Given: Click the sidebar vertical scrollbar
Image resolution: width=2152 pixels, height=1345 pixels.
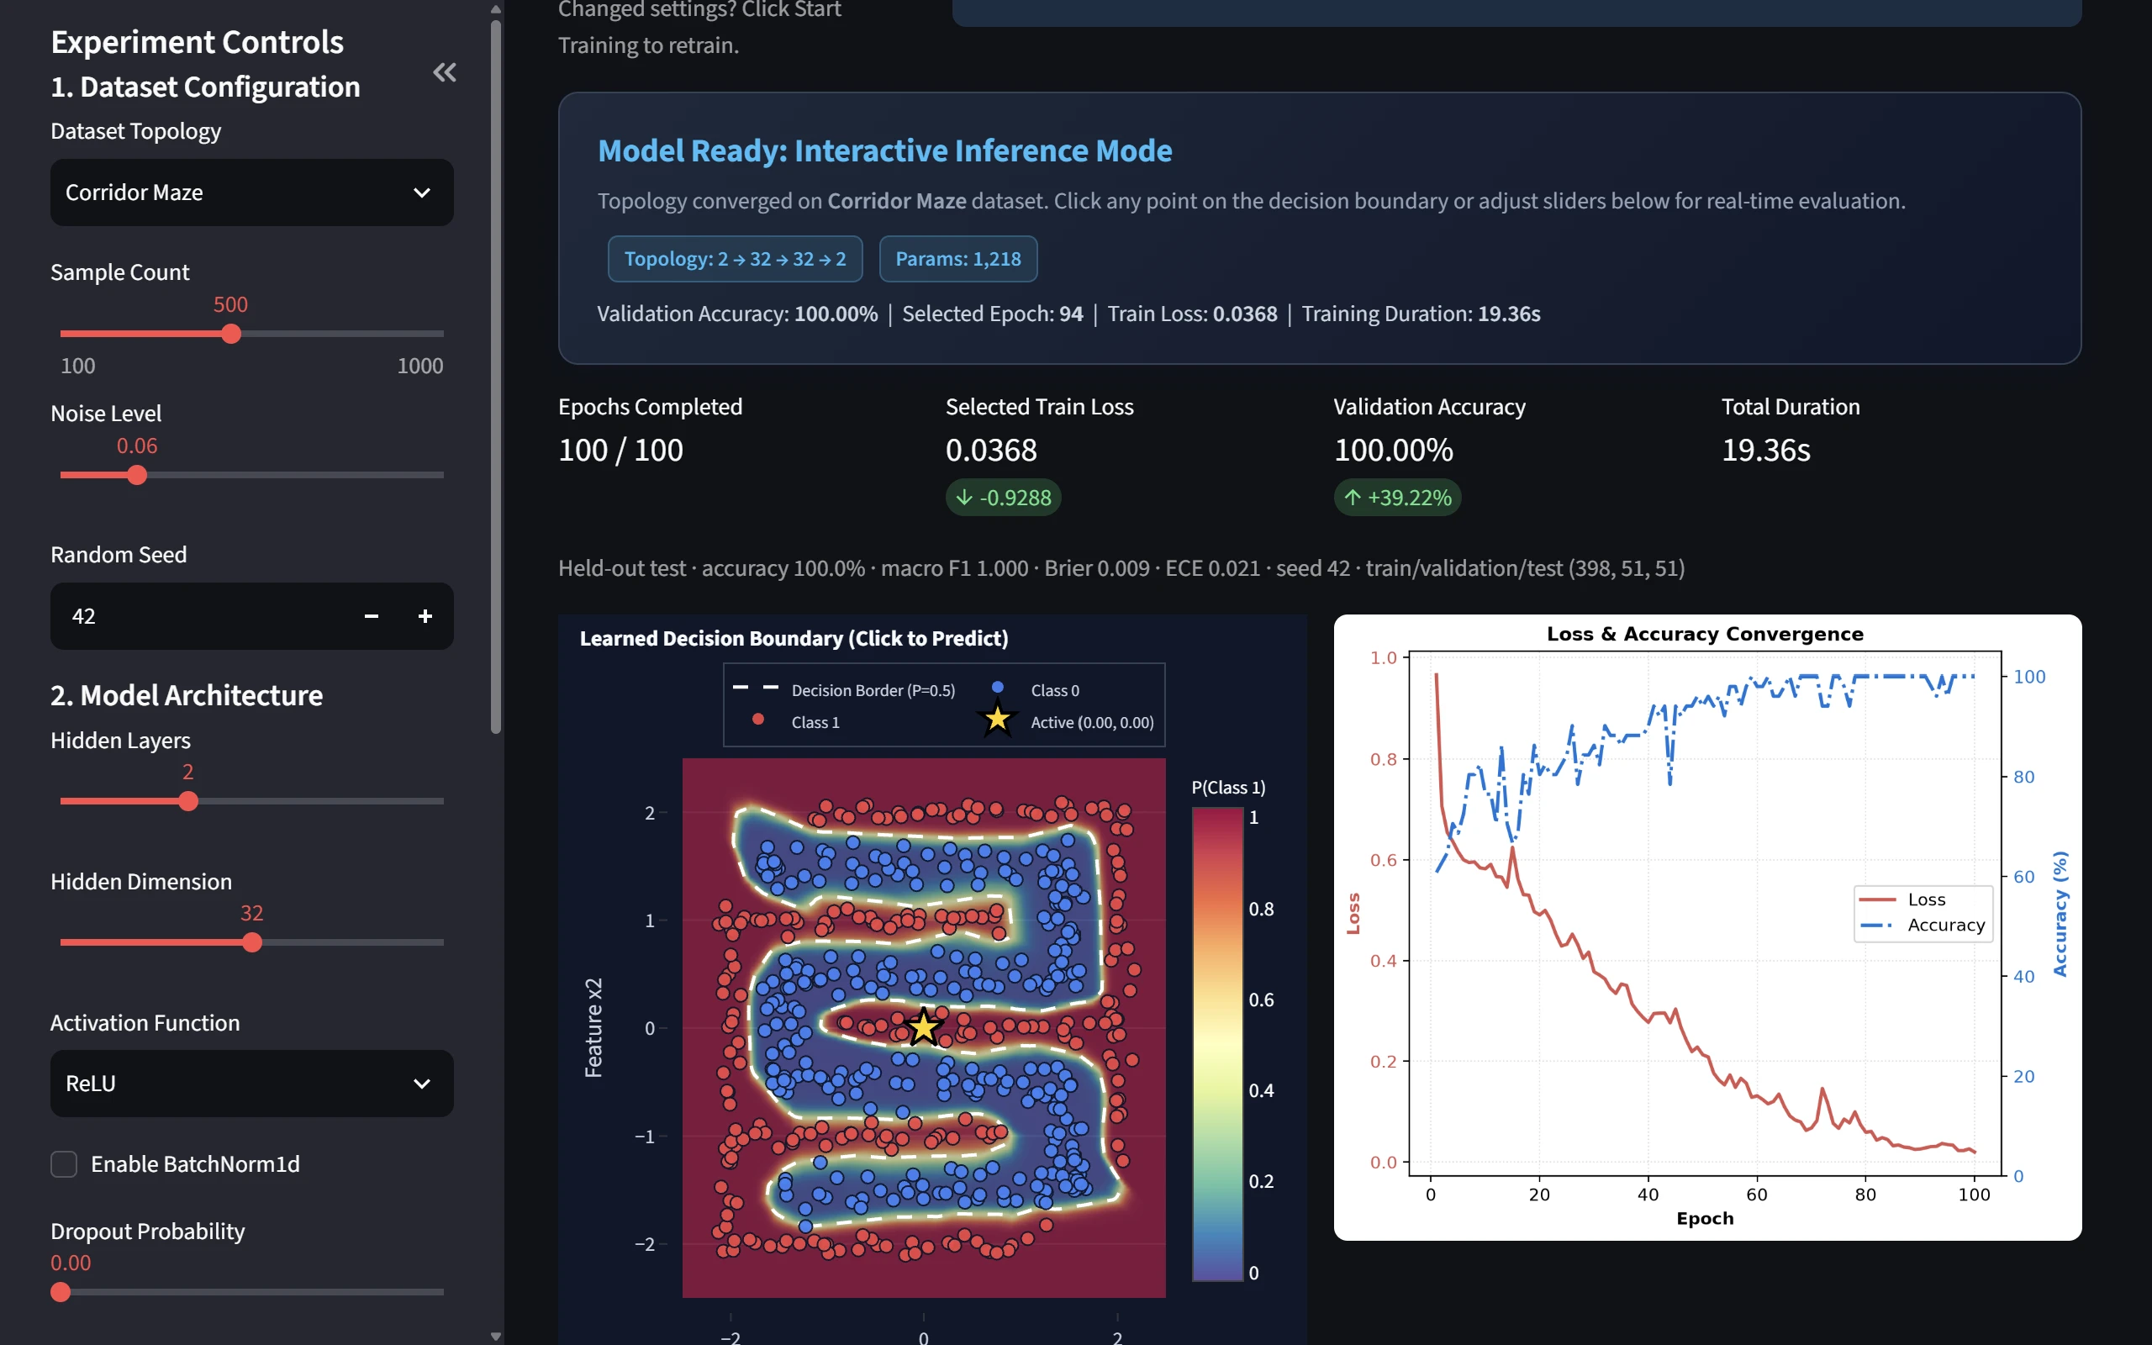Looking at the screenshot, I should [x=496, y=378].
